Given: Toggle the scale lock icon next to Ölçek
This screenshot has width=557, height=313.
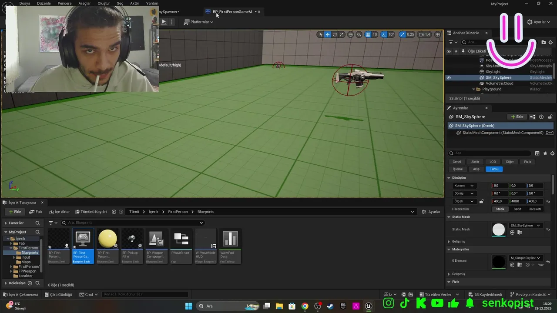Looking at the screenshot, I should point(481,201).
